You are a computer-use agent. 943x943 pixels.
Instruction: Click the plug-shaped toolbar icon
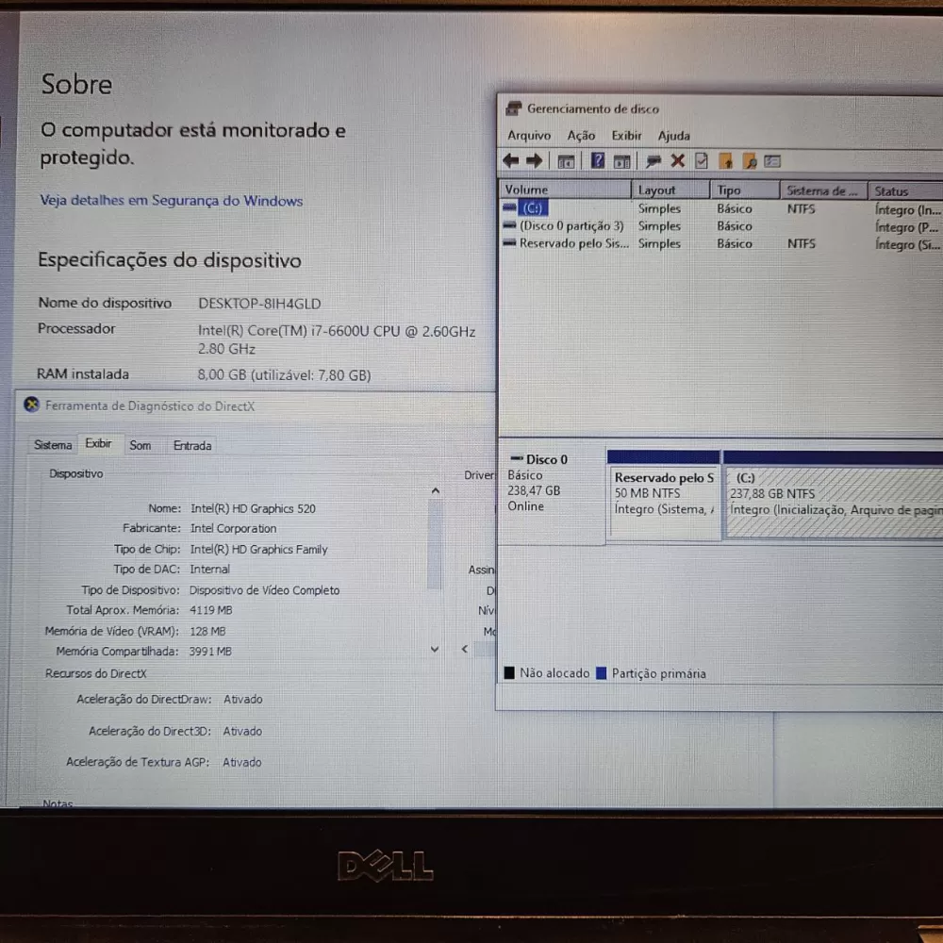click(x=653, y=161)
